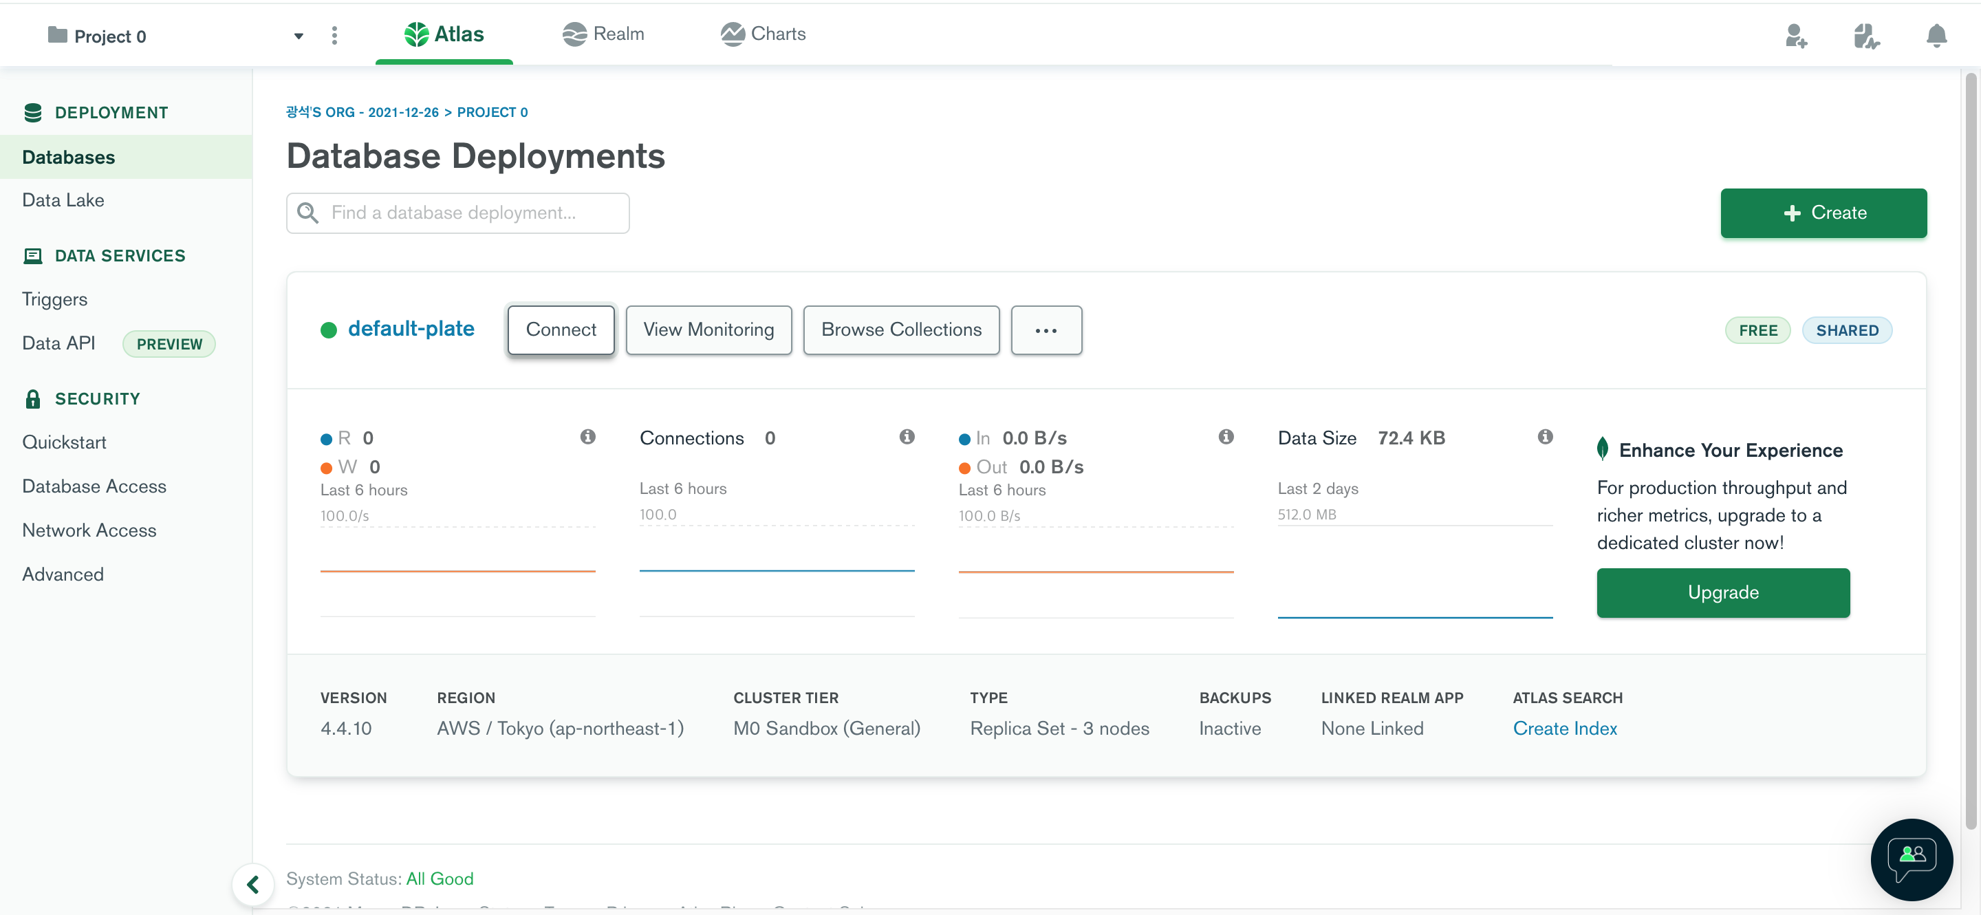This screenshot has height=915, width=1981.
Task: Open Triggers in the sidebar
Action: pos(54,299)
